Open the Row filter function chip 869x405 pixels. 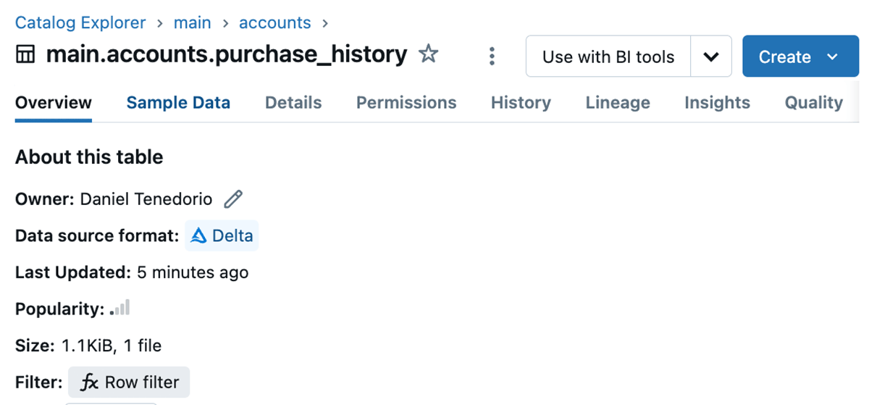(x=129, y=382)
